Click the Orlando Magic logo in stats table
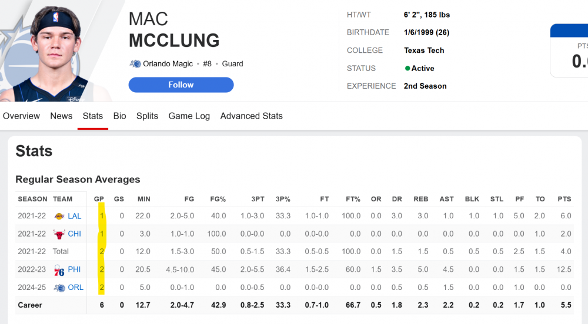 [x=59, y=288]
